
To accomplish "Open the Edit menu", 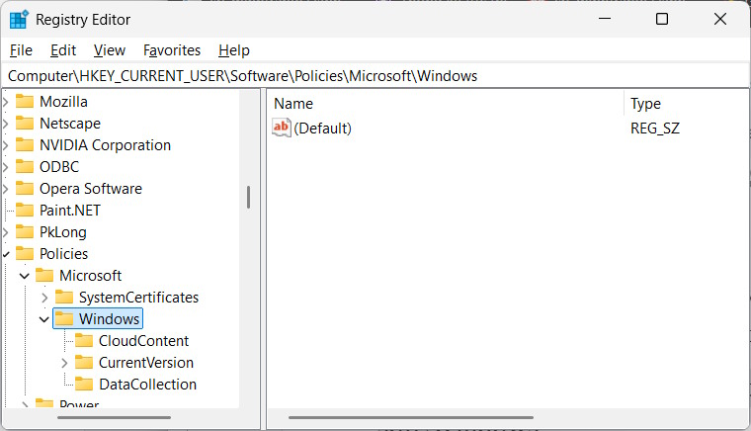I will point(63,50).
